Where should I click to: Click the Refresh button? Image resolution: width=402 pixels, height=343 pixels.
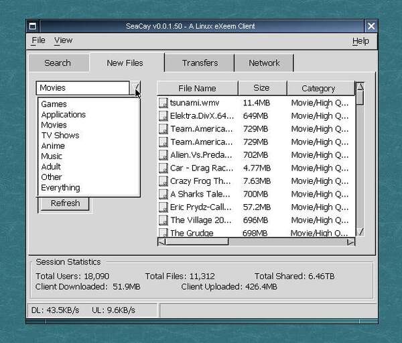tap(65, 203)
